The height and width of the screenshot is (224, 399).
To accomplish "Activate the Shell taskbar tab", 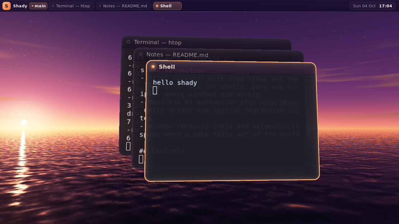I will click(x=167, y=6).
